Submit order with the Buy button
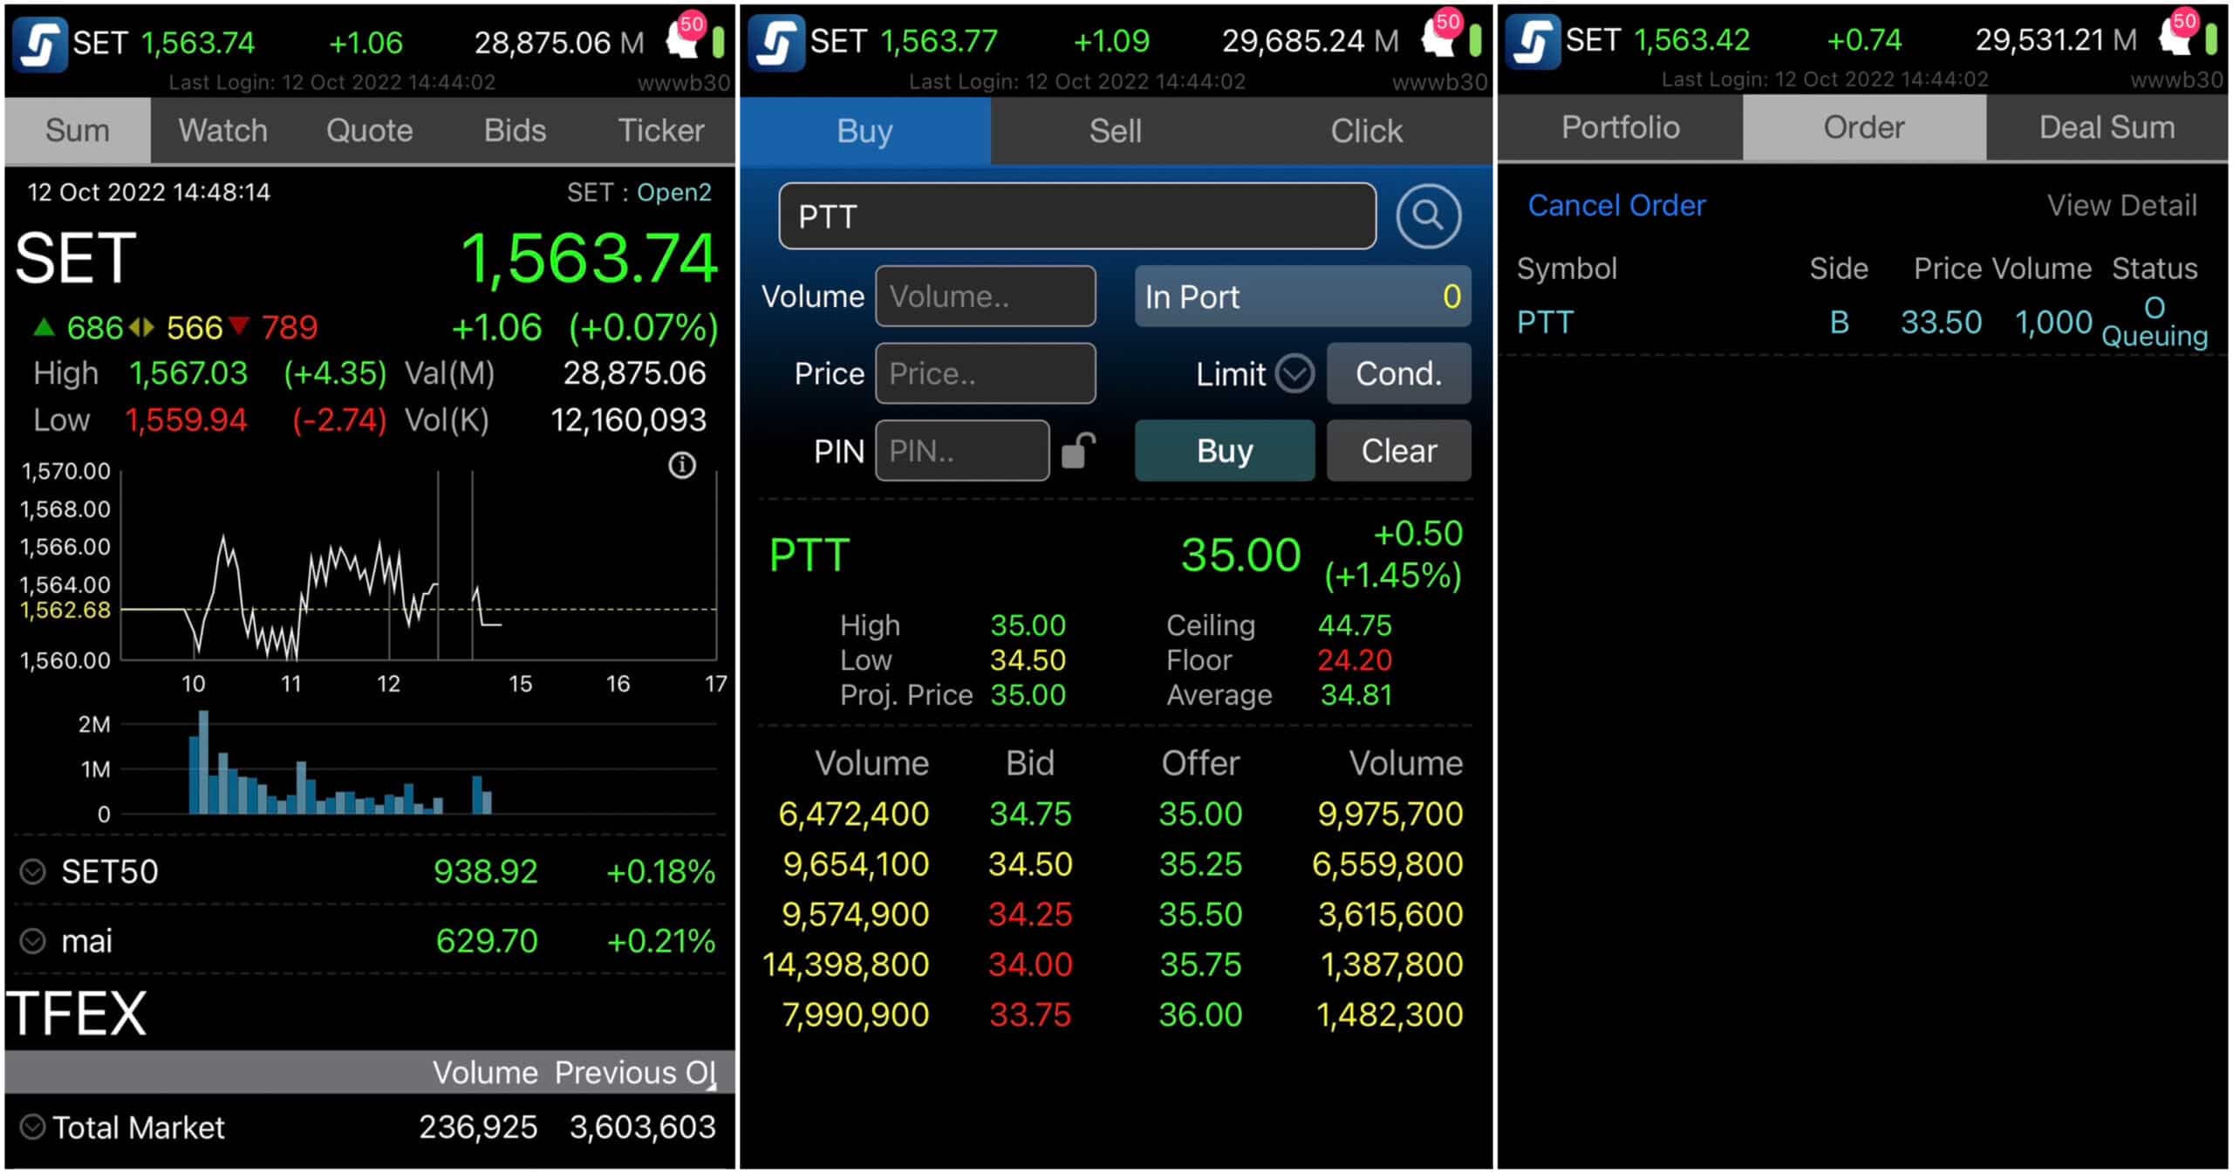This screenshot has height=1173, width=2233. point(1225,450)
